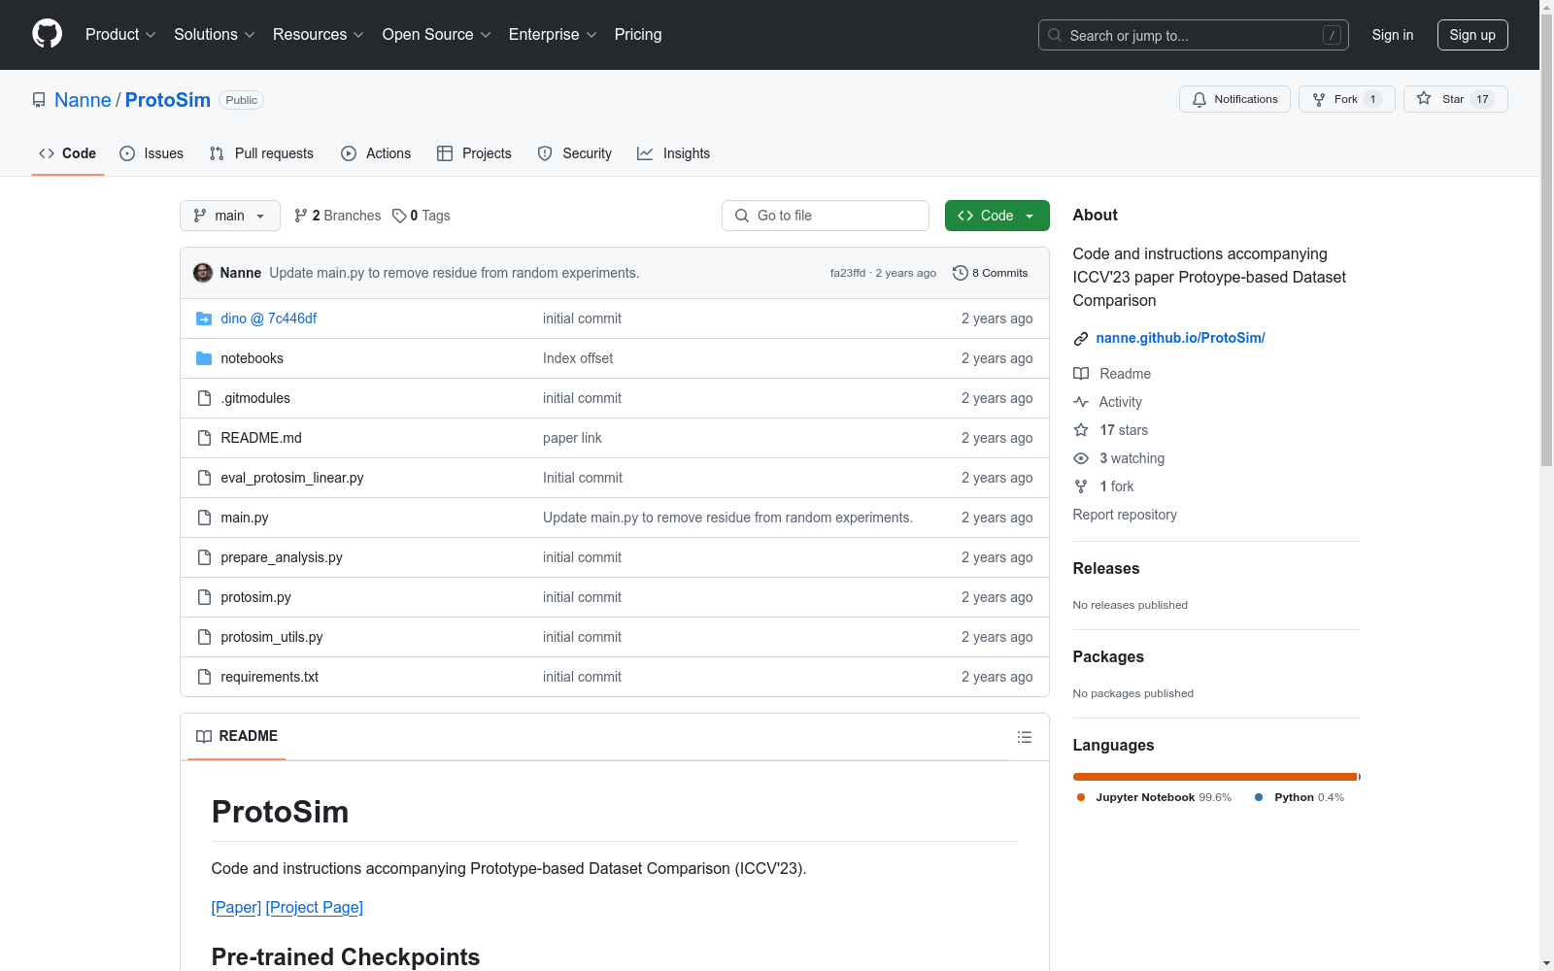This screenshot has width=1554, height=971.
Task: Click the Sign in link
Action: tap(1393, 35)
